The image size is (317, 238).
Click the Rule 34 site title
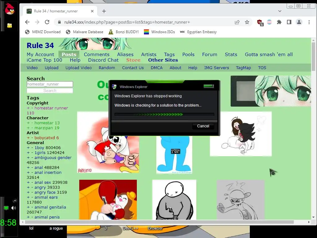[40, 46]
